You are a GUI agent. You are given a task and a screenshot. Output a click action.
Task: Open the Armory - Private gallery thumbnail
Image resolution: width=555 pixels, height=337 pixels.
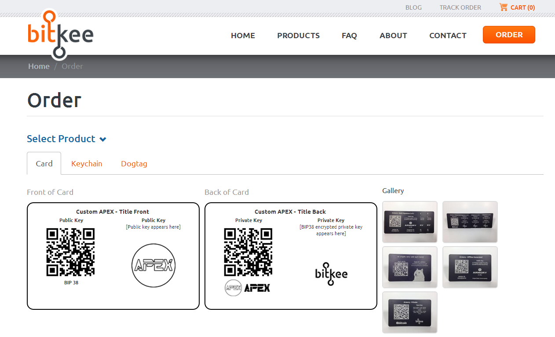point(410,312)
